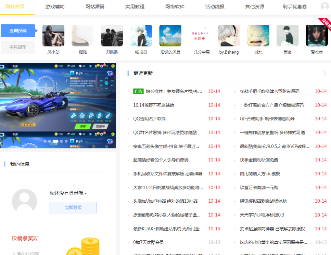Click the 沿途的风景 contributor avatar
Screen dimensions: 331x255
170,35
